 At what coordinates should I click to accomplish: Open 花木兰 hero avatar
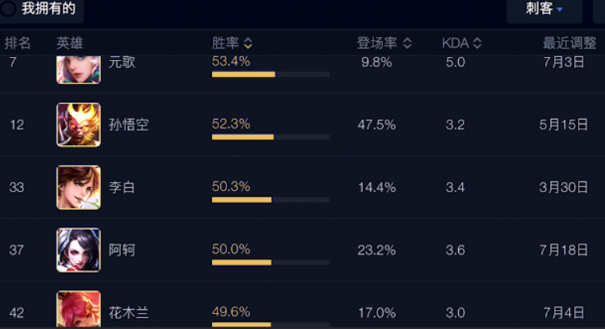coord(79,309)
